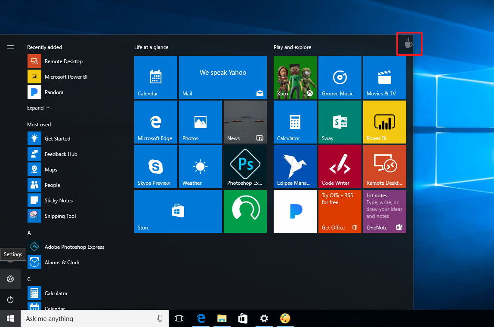This screenshot has width=494, height=327.
Task: Launch Groove Music tile
Action: pos(340,77)
